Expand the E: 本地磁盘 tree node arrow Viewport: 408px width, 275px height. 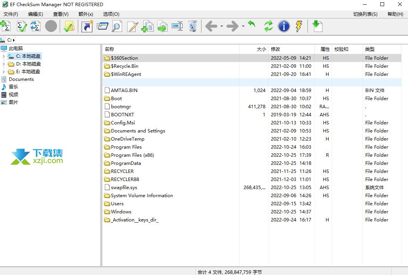(3, 72)
